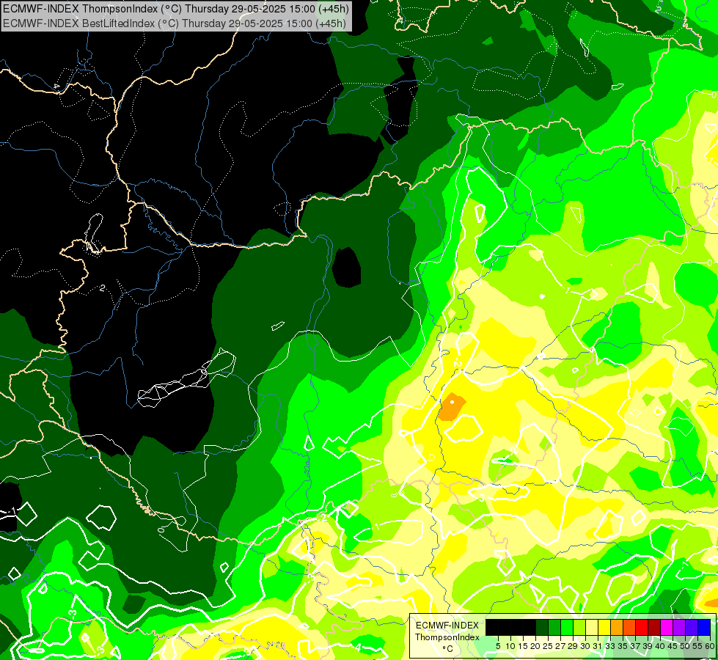This screenshot has height=660, width=718.
Task: Select the indigo 50–55 legend swatch
Action: click(692, 628)
